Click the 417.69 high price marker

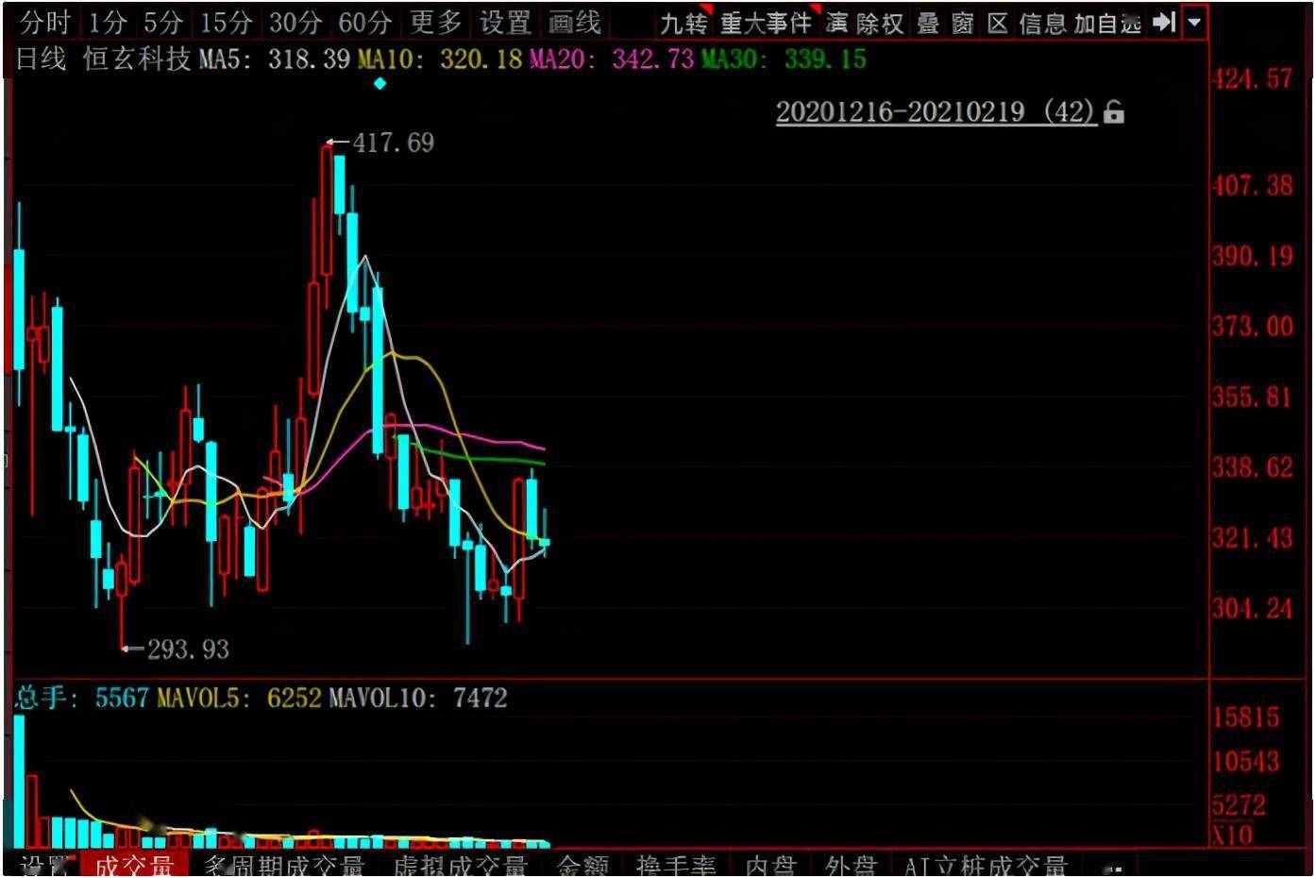393,143
